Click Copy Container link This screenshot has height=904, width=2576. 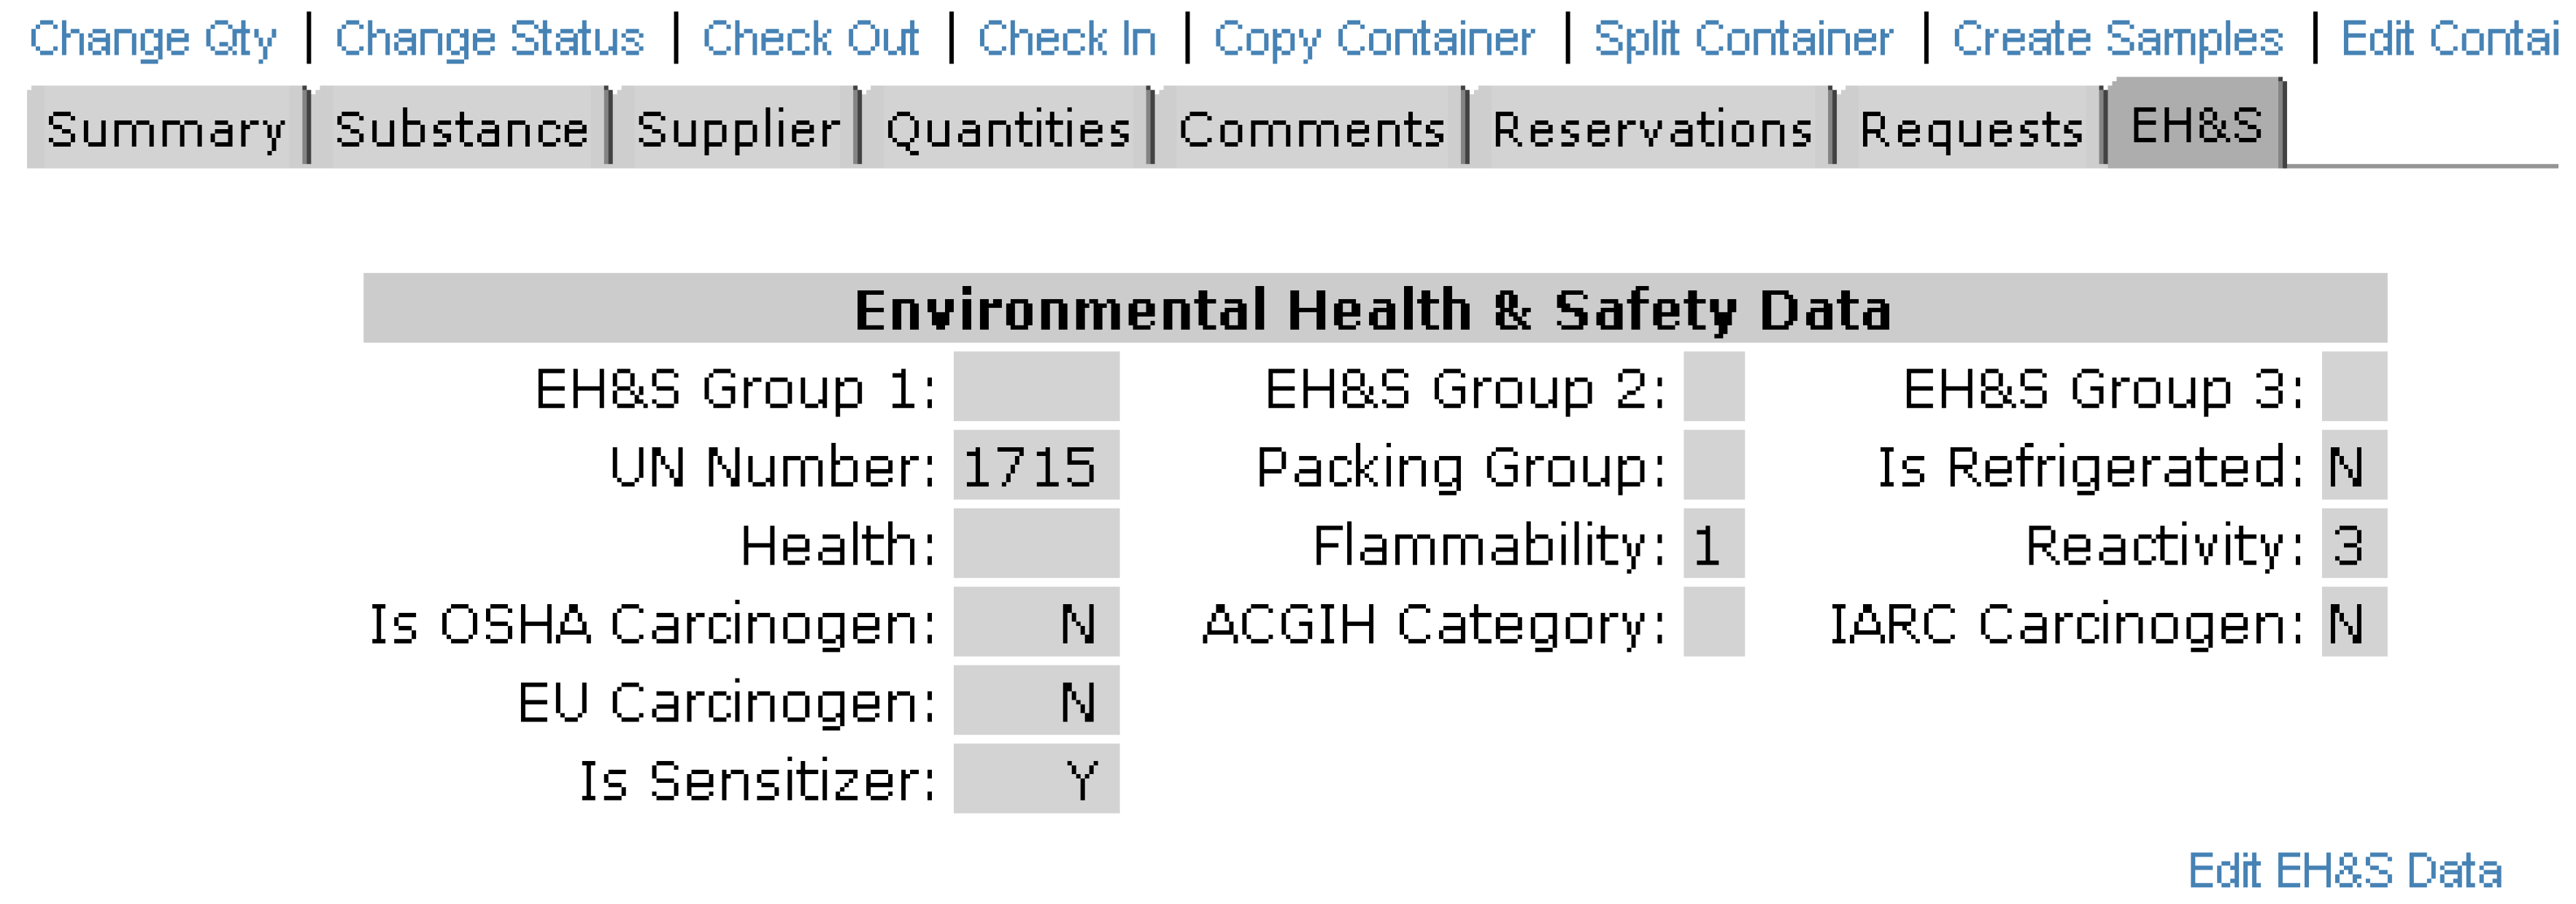pyautogui.click(x=1374, y=40)
